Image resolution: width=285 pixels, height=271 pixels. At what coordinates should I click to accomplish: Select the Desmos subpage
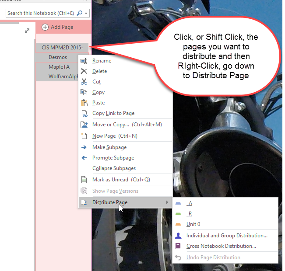[x=57, y=57]
